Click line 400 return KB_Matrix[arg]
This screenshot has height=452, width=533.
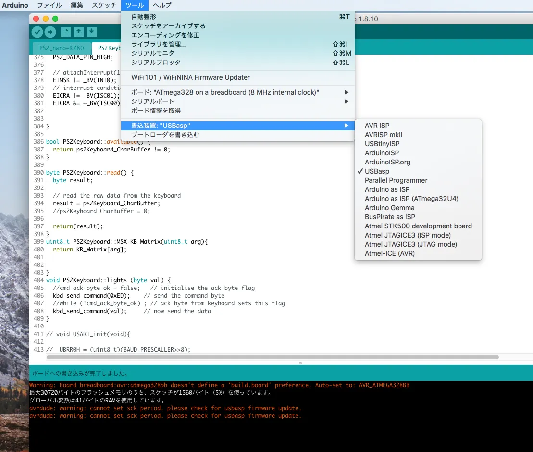[90, 250]
